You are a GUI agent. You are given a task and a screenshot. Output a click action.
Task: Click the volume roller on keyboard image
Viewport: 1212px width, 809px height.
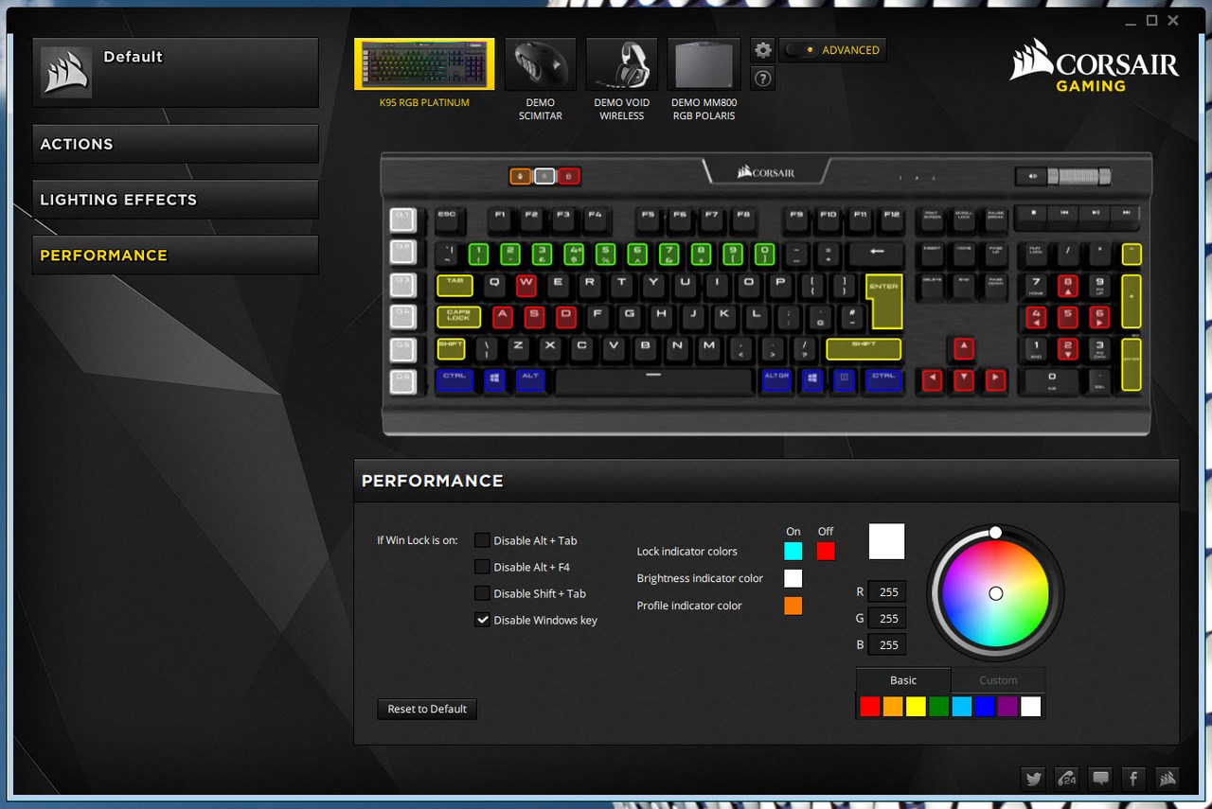click(x=1079, y=176)
